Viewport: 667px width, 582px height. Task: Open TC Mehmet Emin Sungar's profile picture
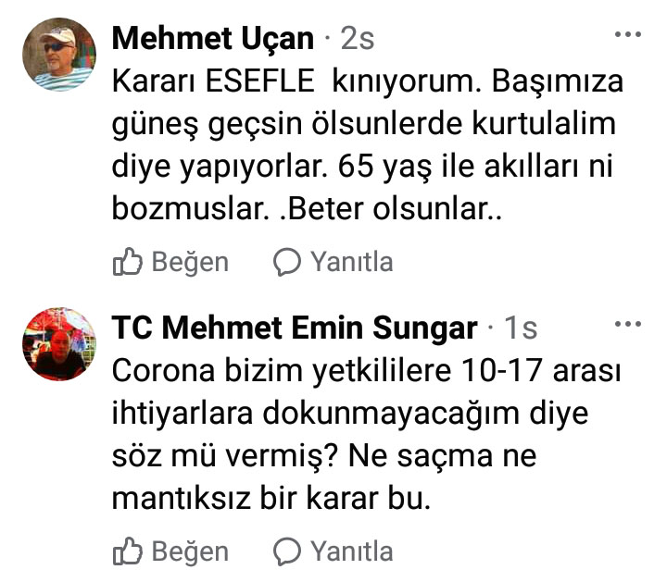(x=59, y=344)
